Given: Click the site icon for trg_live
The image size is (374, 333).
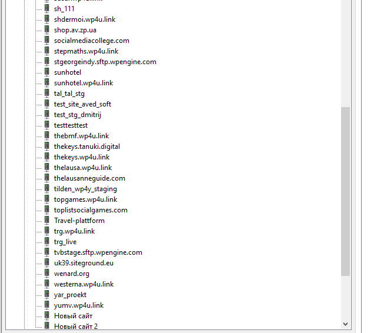Looking at the screenshot, I should pos(47,241).
